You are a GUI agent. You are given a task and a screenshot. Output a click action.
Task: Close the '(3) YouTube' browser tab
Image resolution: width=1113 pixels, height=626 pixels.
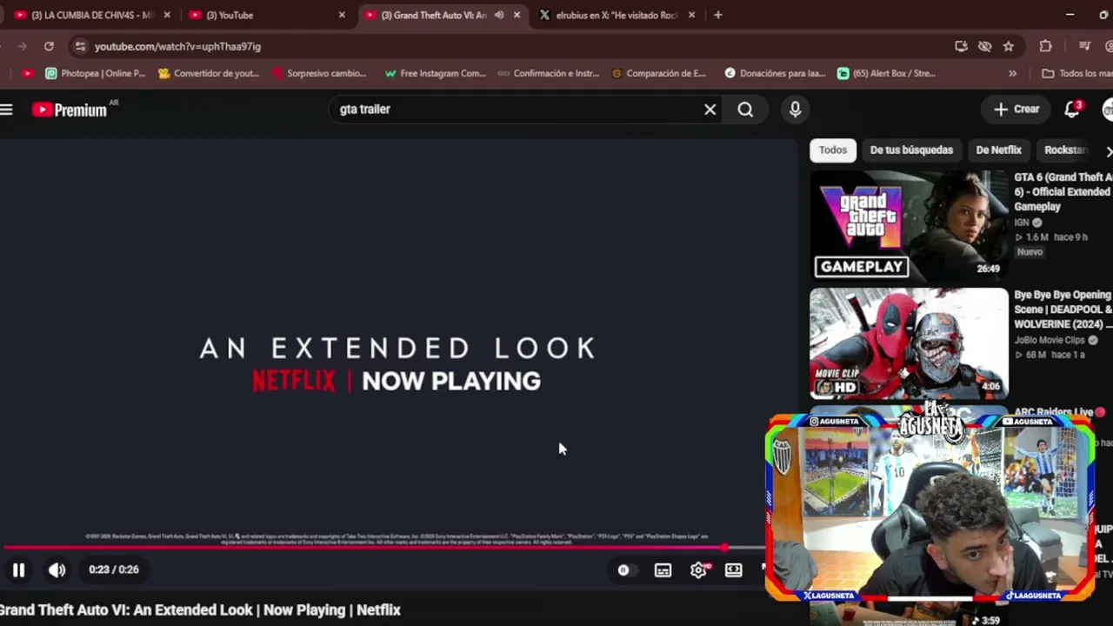342,15
